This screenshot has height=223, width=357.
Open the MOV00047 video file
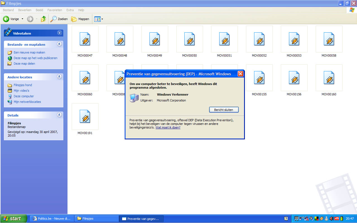point(85,39)
